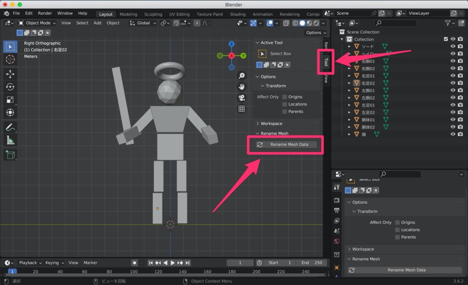Toggle camera view in the viewport
The height and width of the screenshot is (285, 468).
[242, 97]
